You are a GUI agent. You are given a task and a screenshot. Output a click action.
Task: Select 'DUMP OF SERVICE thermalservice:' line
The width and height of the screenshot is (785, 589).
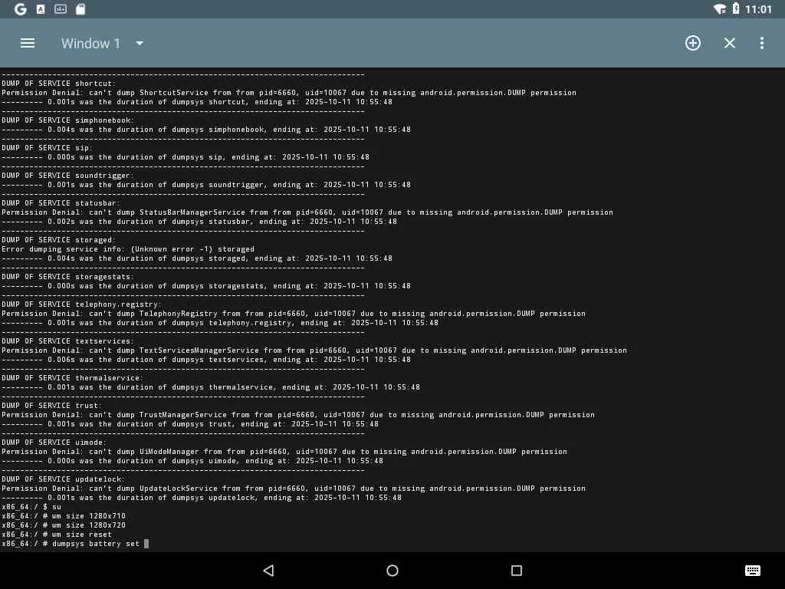(73, 377)
